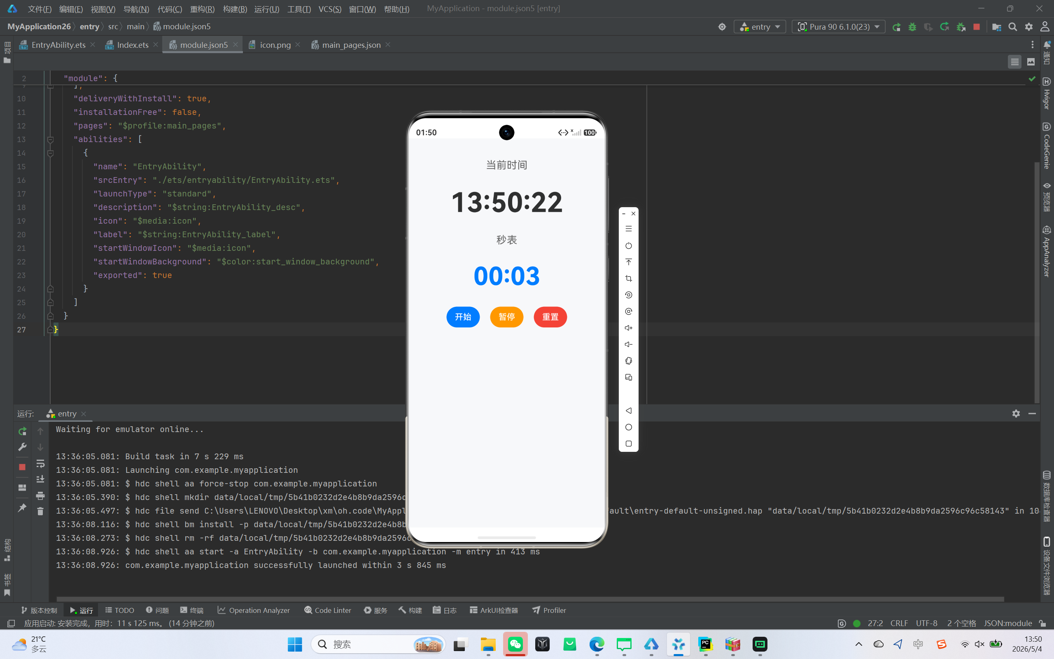Tap the red 重置 button in emulator
Screen dimensions: 1054x659
(x=550, y=317)
